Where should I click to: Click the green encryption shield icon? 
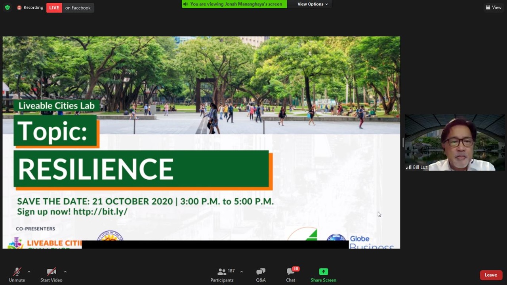[x=7, y=8]
